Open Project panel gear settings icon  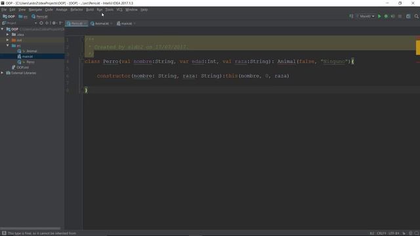tap(54, 23)
